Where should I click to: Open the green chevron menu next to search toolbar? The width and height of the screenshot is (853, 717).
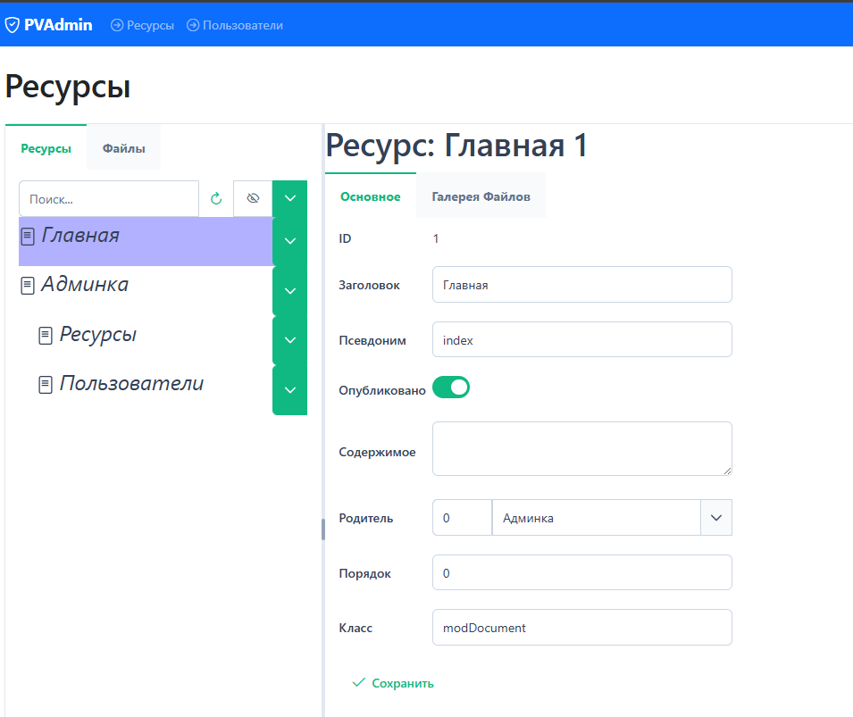[289, 198]
